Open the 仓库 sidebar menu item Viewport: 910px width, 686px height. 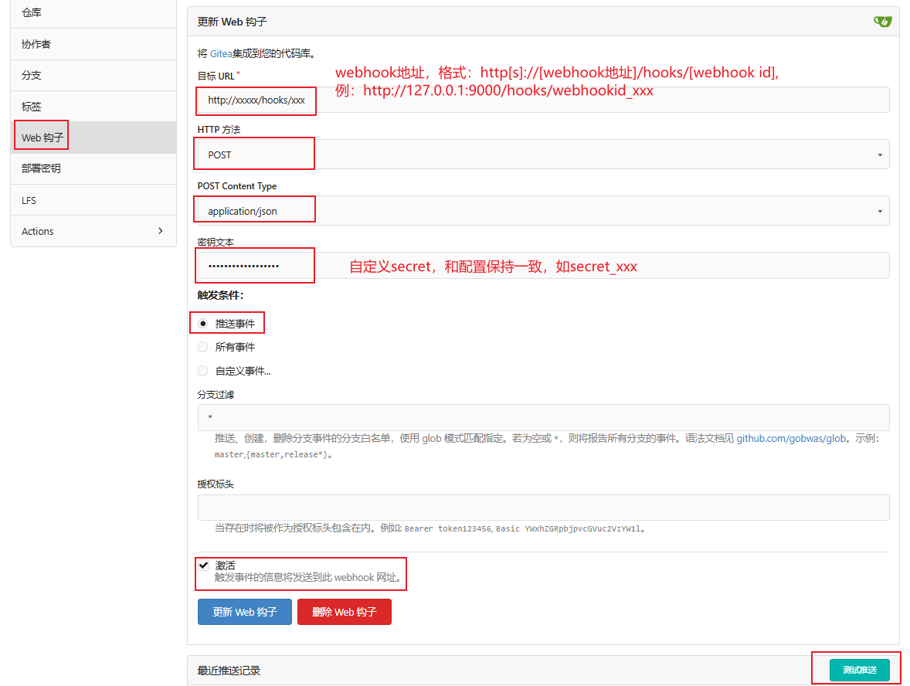(x=93, y=13)
